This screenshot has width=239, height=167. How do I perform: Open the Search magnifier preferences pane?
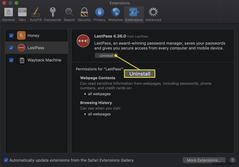coord(69,15)
